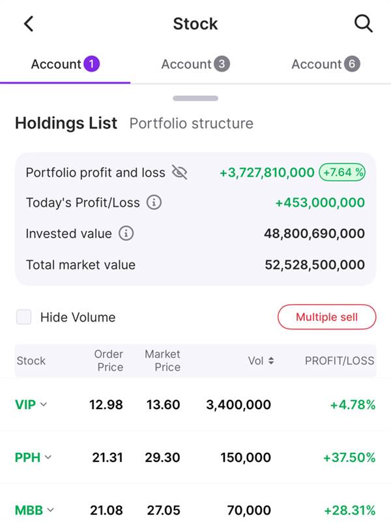This screenshot has height=522, width=391.
Task: Tap purple badge number 1 on Account
Action: (91, 64)
